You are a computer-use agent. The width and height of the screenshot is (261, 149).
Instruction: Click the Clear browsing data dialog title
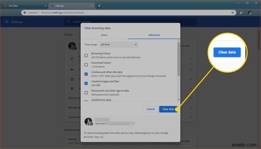pos(98,28)
